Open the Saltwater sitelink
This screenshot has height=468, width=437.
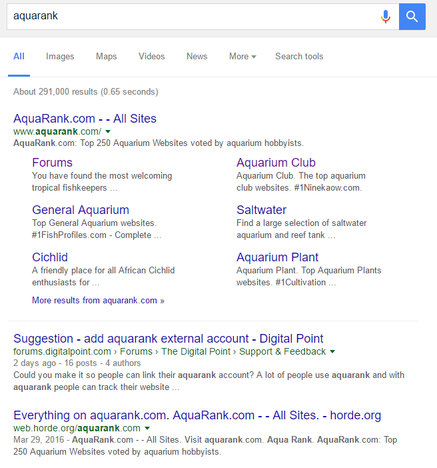[261, 210]
